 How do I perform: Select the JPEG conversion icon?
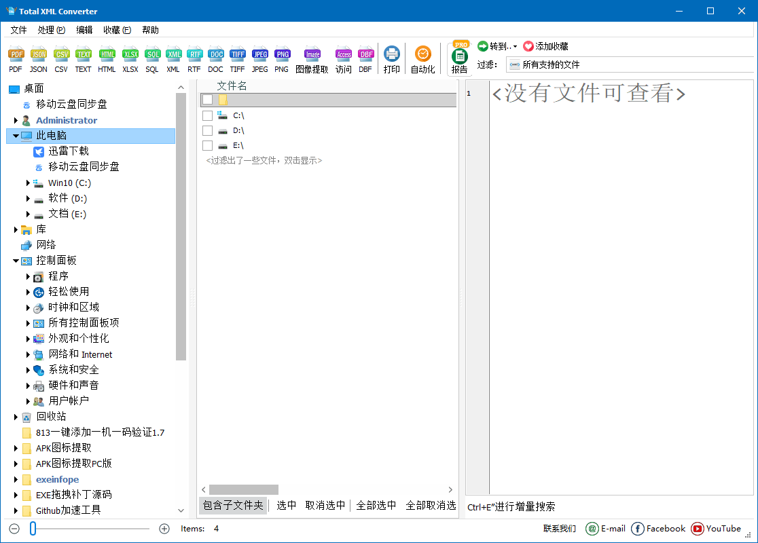[x=259, y=60]
